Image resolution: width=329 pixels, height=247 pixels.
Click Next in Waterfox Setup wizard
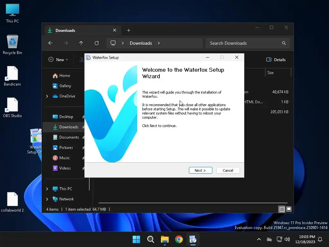[200, 170]
